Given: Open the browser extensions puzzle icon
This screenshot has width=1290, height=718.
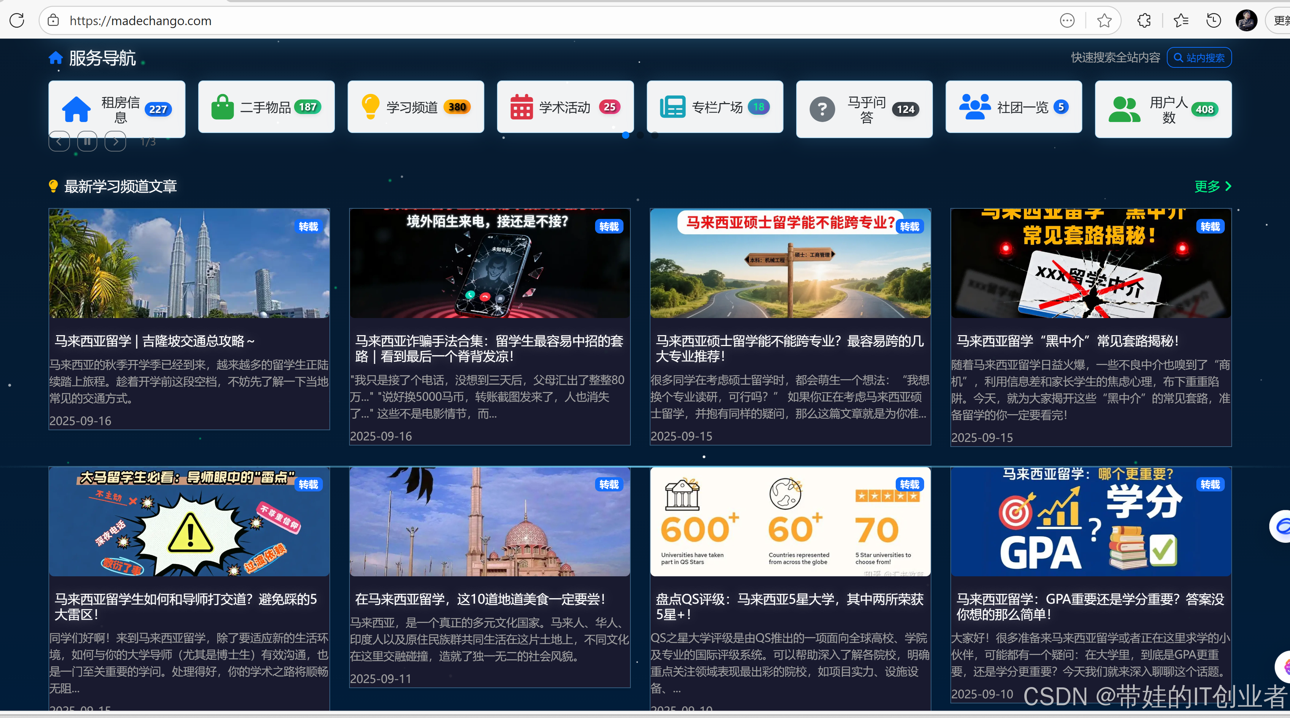Looking at the screenshot, I should click(x=1144, y=20).
